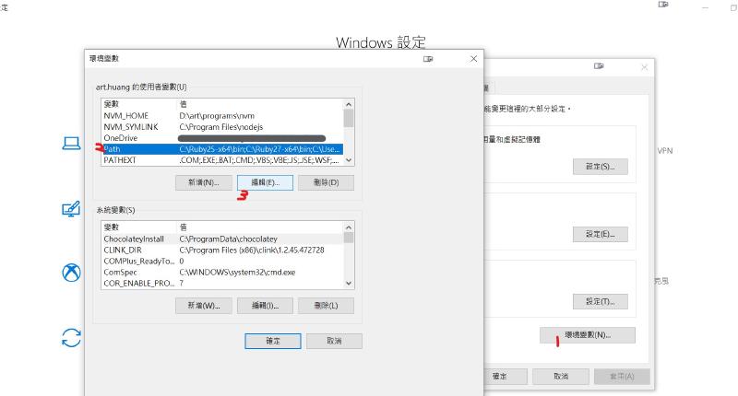This screenshot has width=738, height=396.
Task: Select ChocolateyInstall system variable row
Action: [x=221, y=239]
